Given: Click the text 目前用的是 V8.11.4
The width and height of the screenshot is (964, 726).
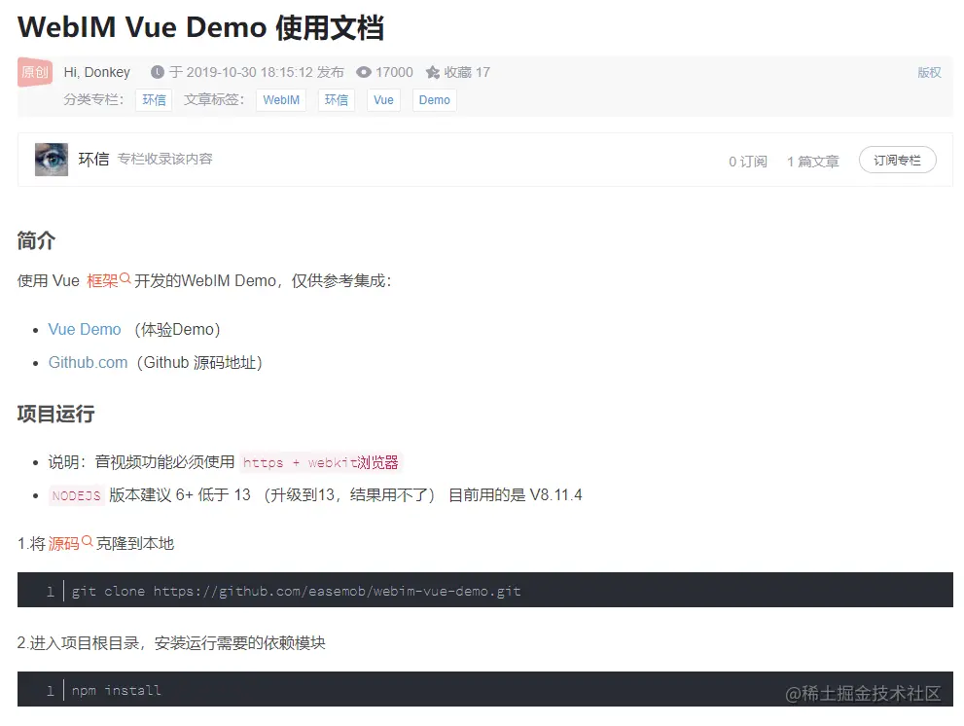Looking at the screenshot, I should click(x=516, y=494).
